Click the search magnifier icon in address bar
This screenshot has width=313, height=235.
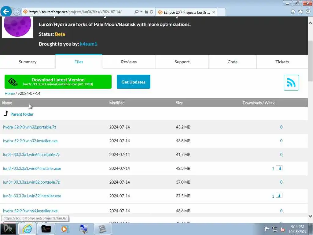click(x=136, y=12)
